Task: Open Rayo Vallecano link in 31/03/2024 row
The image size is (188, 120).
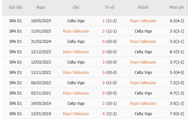Action: point(143,42)
